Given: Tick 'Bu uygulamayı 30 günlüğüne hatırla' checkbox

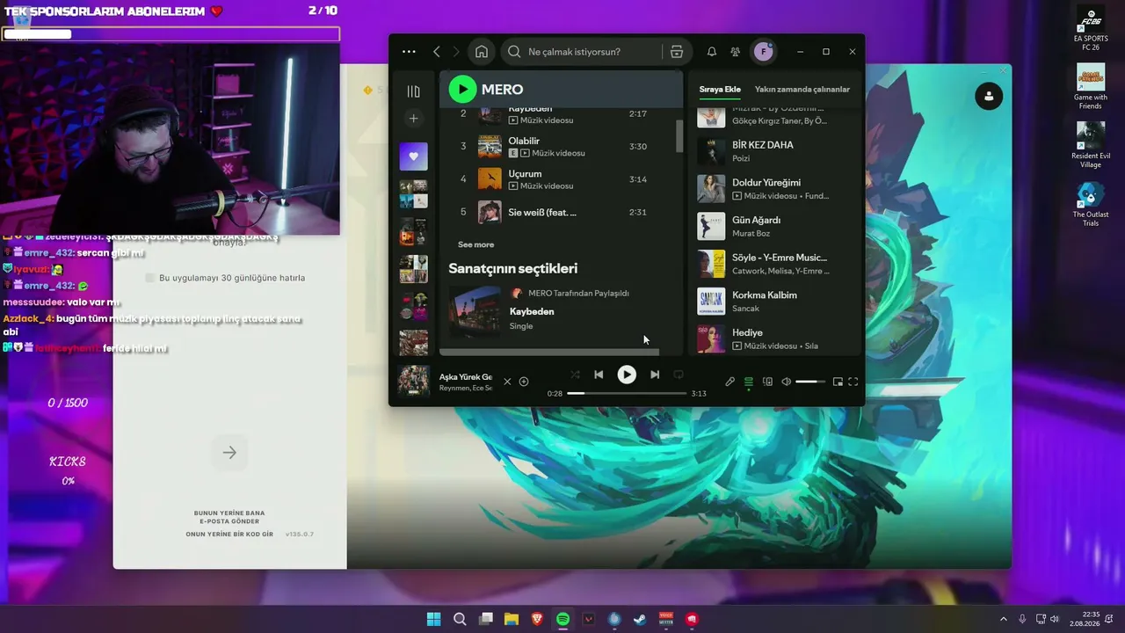Looking at the screenshot, I should pyautogui.click(x=149, y=278).
